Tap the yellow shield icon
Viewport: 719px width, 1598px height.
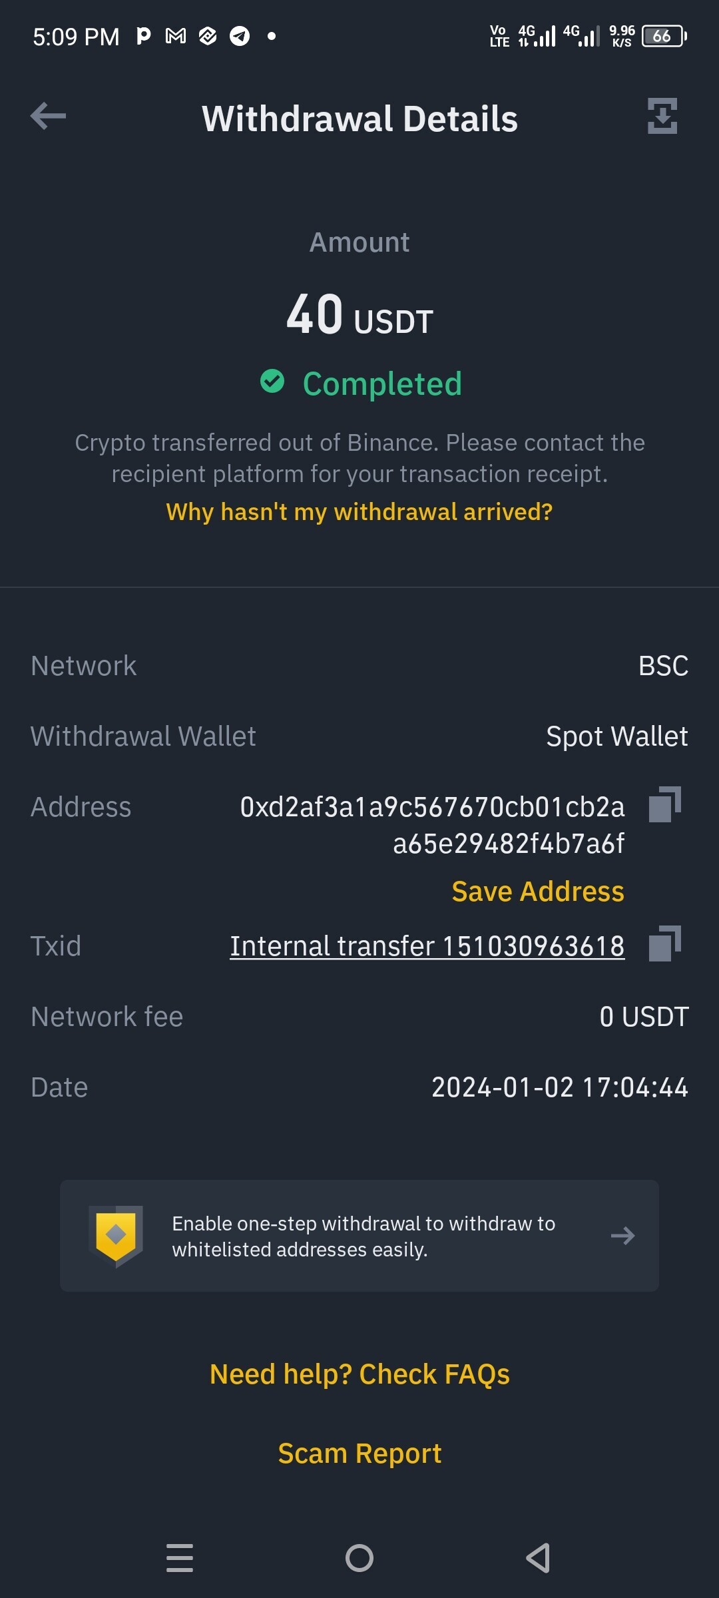[x=116, y=1236]
